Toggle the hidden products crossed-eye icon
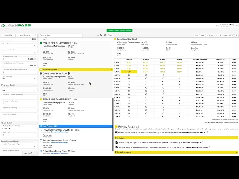This screenshot has width=239, height=179. click(105, 35)
